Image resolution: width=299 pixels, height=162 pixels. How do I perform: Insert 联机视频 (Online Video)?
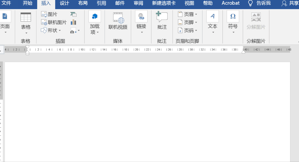[x=118, y=21]
